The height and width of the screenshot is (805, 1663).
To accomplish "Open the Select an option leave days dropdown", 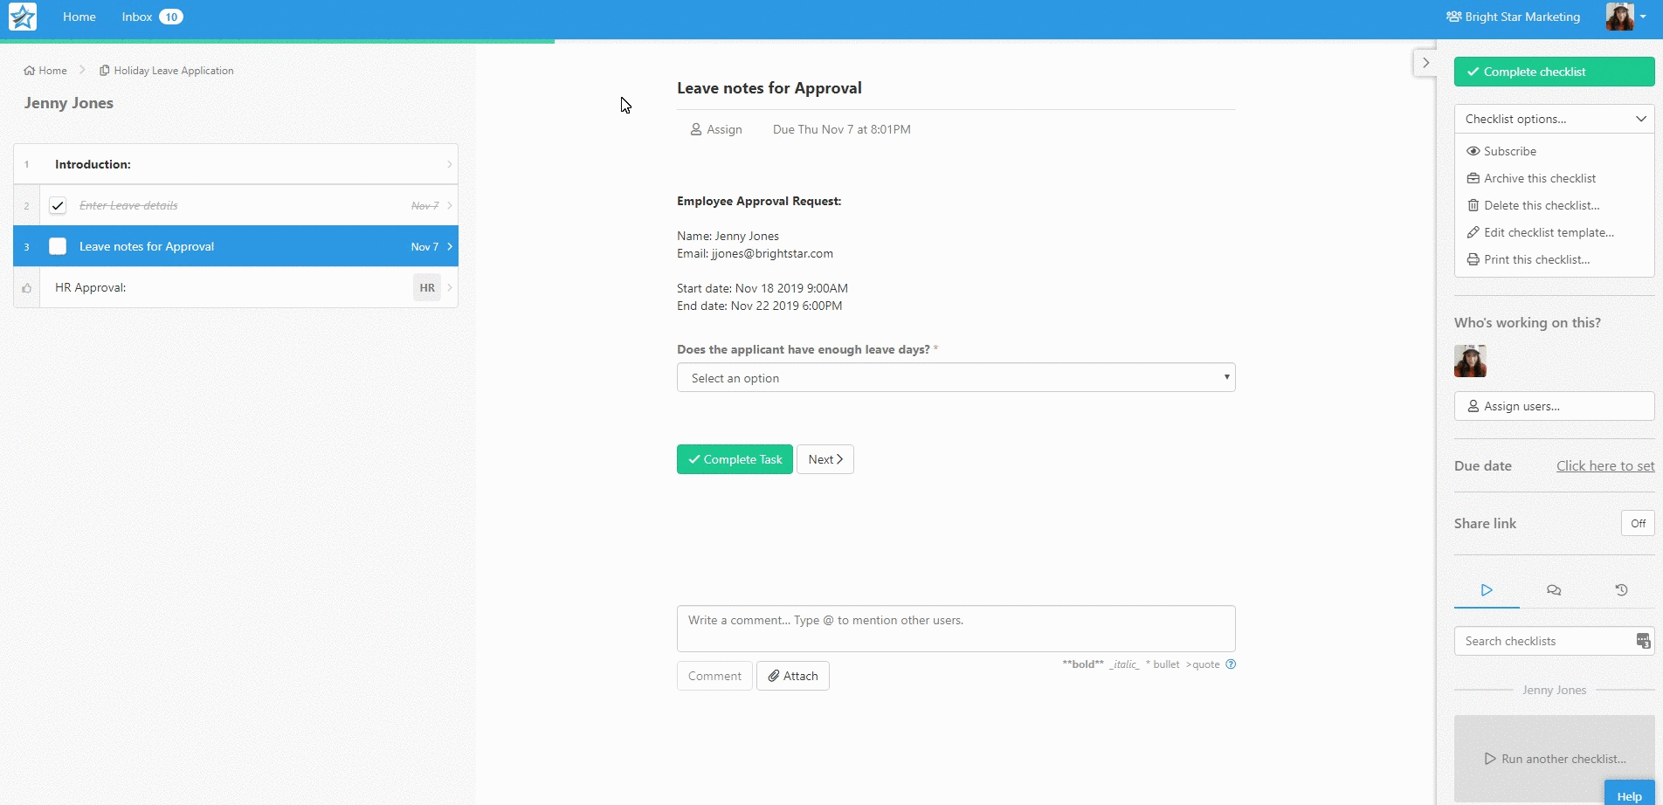I will pyautogui.click(x=956, y=377).
